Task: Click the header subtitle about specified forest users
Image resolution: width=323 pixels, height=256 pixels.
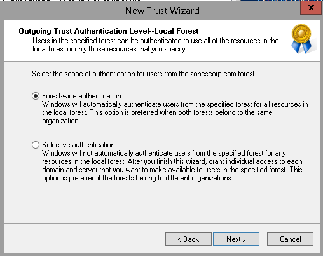Action: point(155,44)
